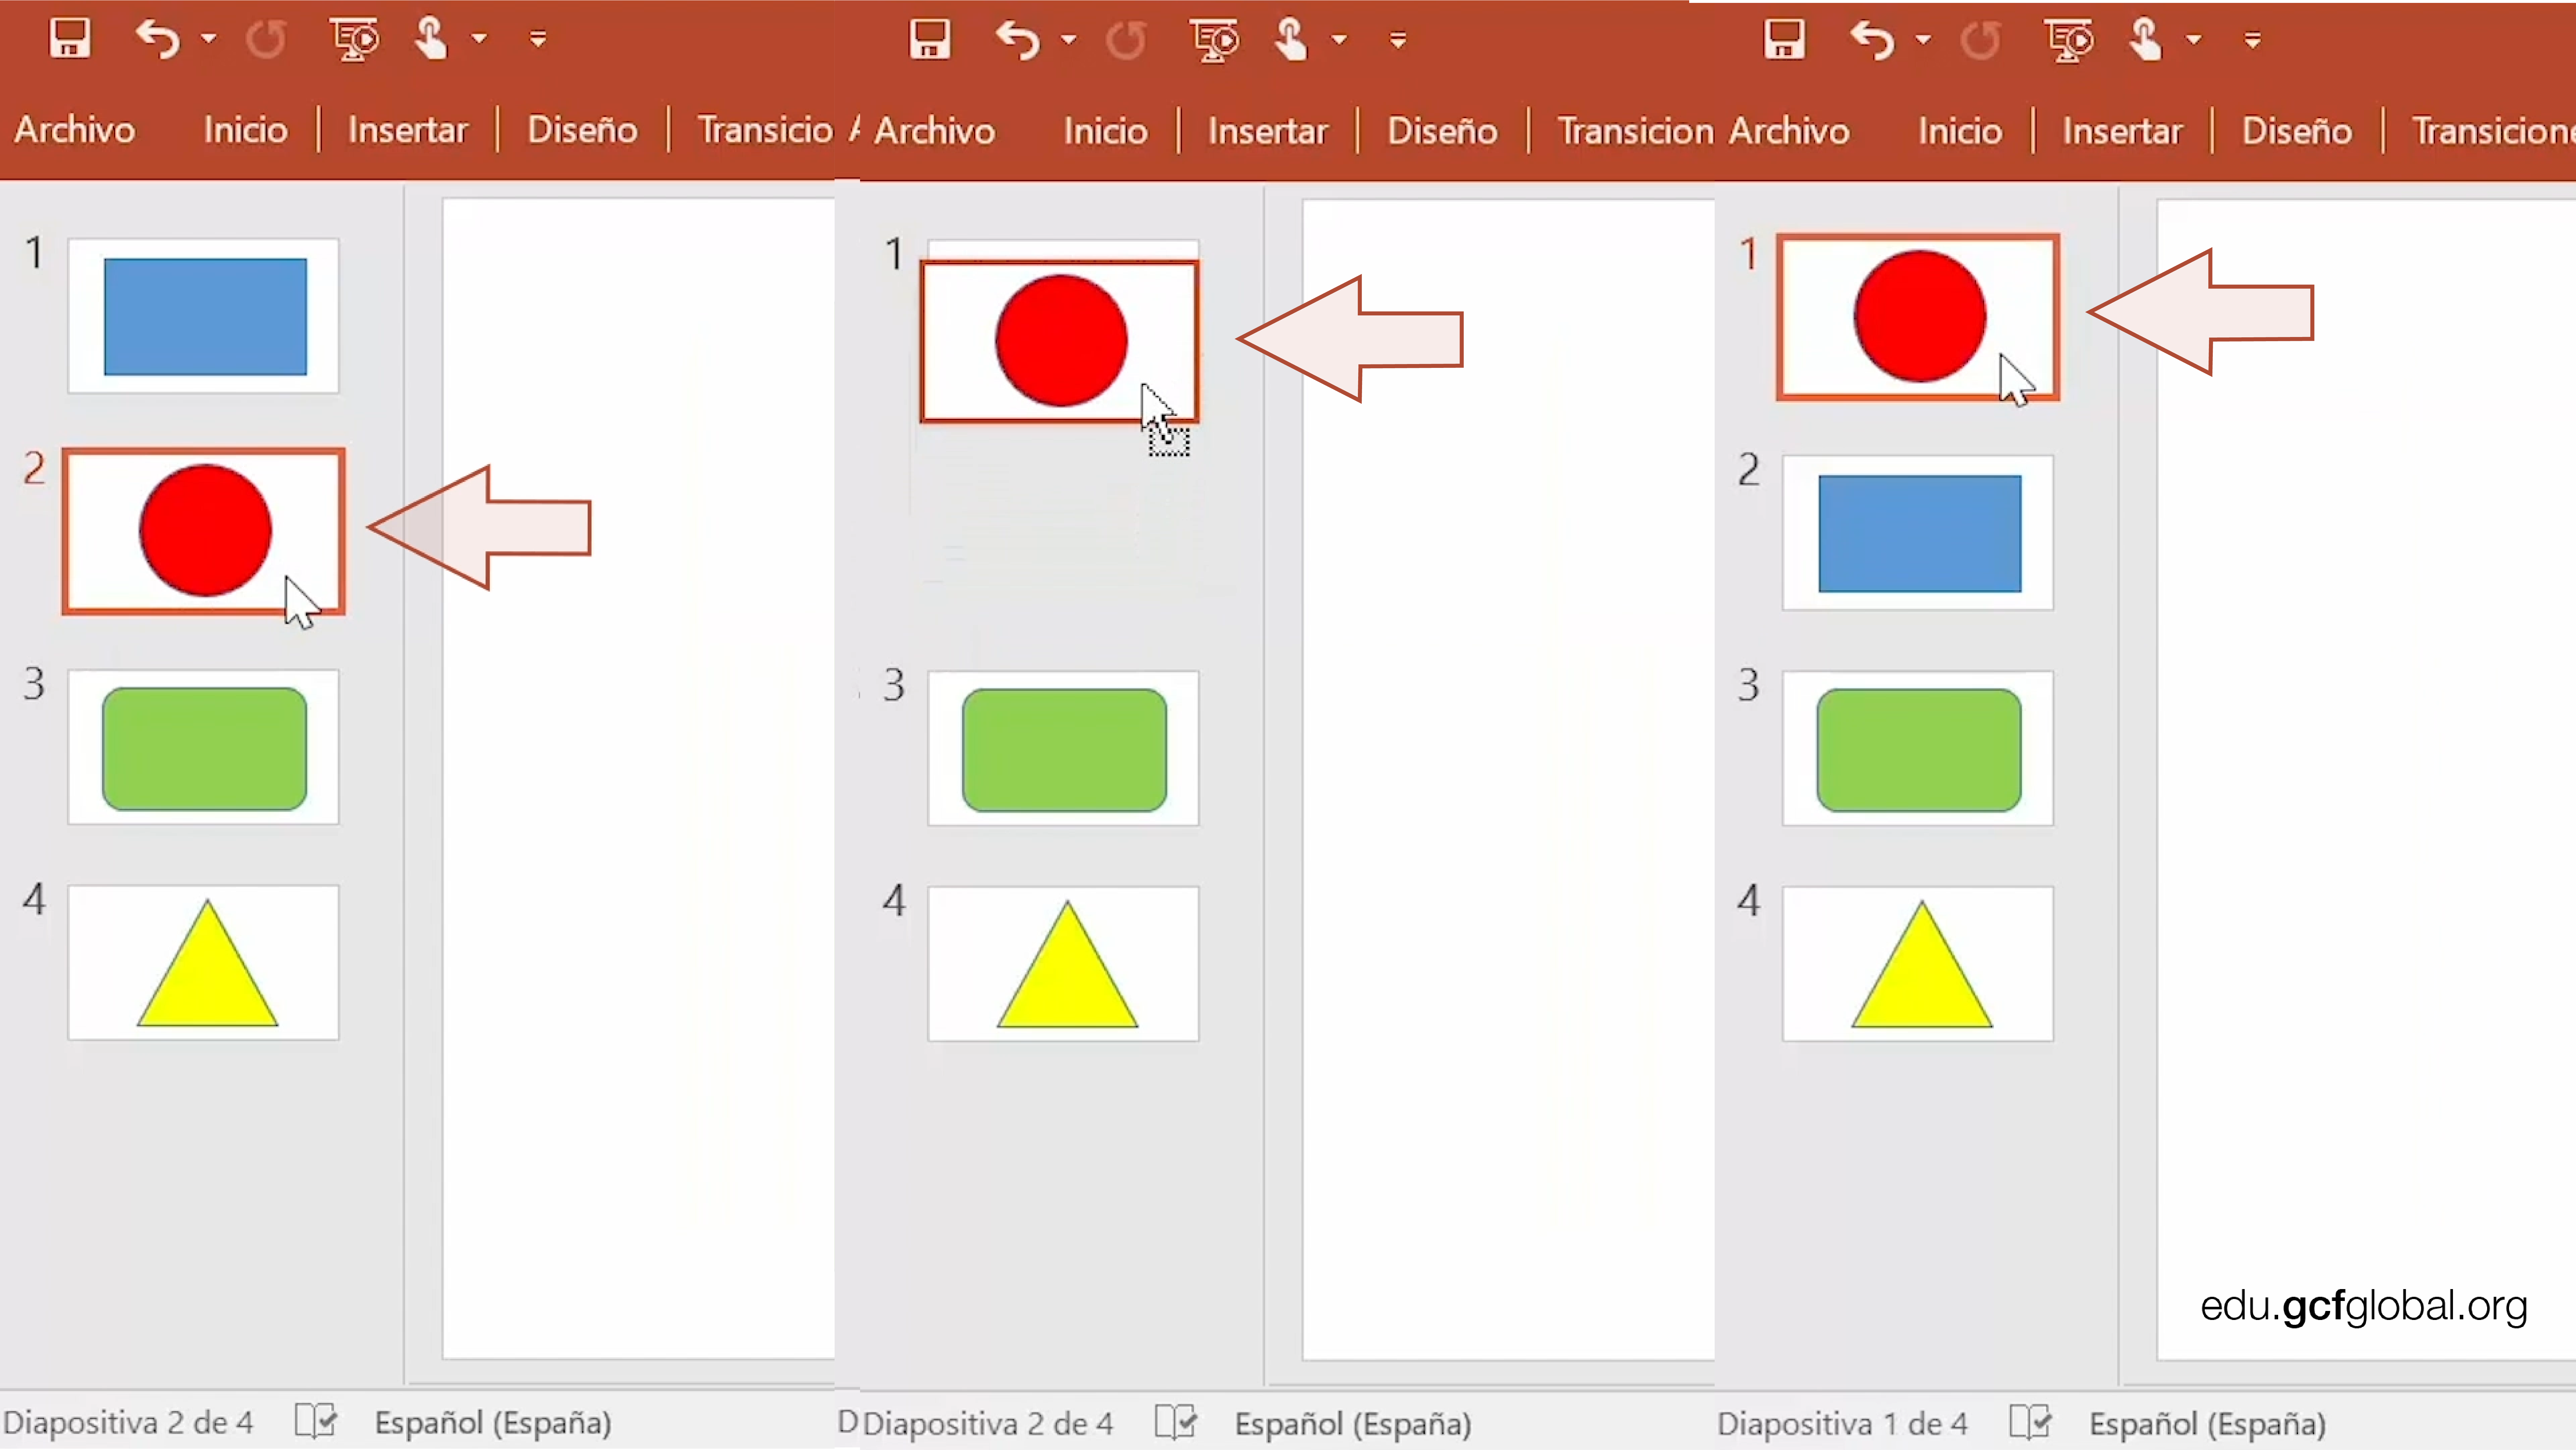Open Undo dropdown arrow in left panel
Screen dimensions: 2576x1450
[x=208, y=39]
